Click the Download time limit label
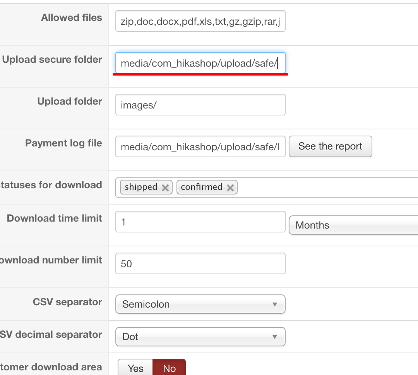The height and width of the screenshot is (375, 418). pyautogui.click(x=55, y=218)
